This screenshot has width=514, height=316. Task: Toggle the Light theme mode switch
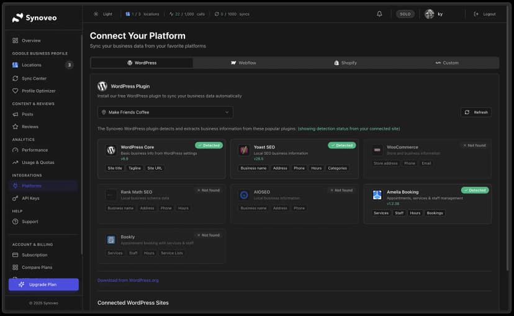pos(103,14)
